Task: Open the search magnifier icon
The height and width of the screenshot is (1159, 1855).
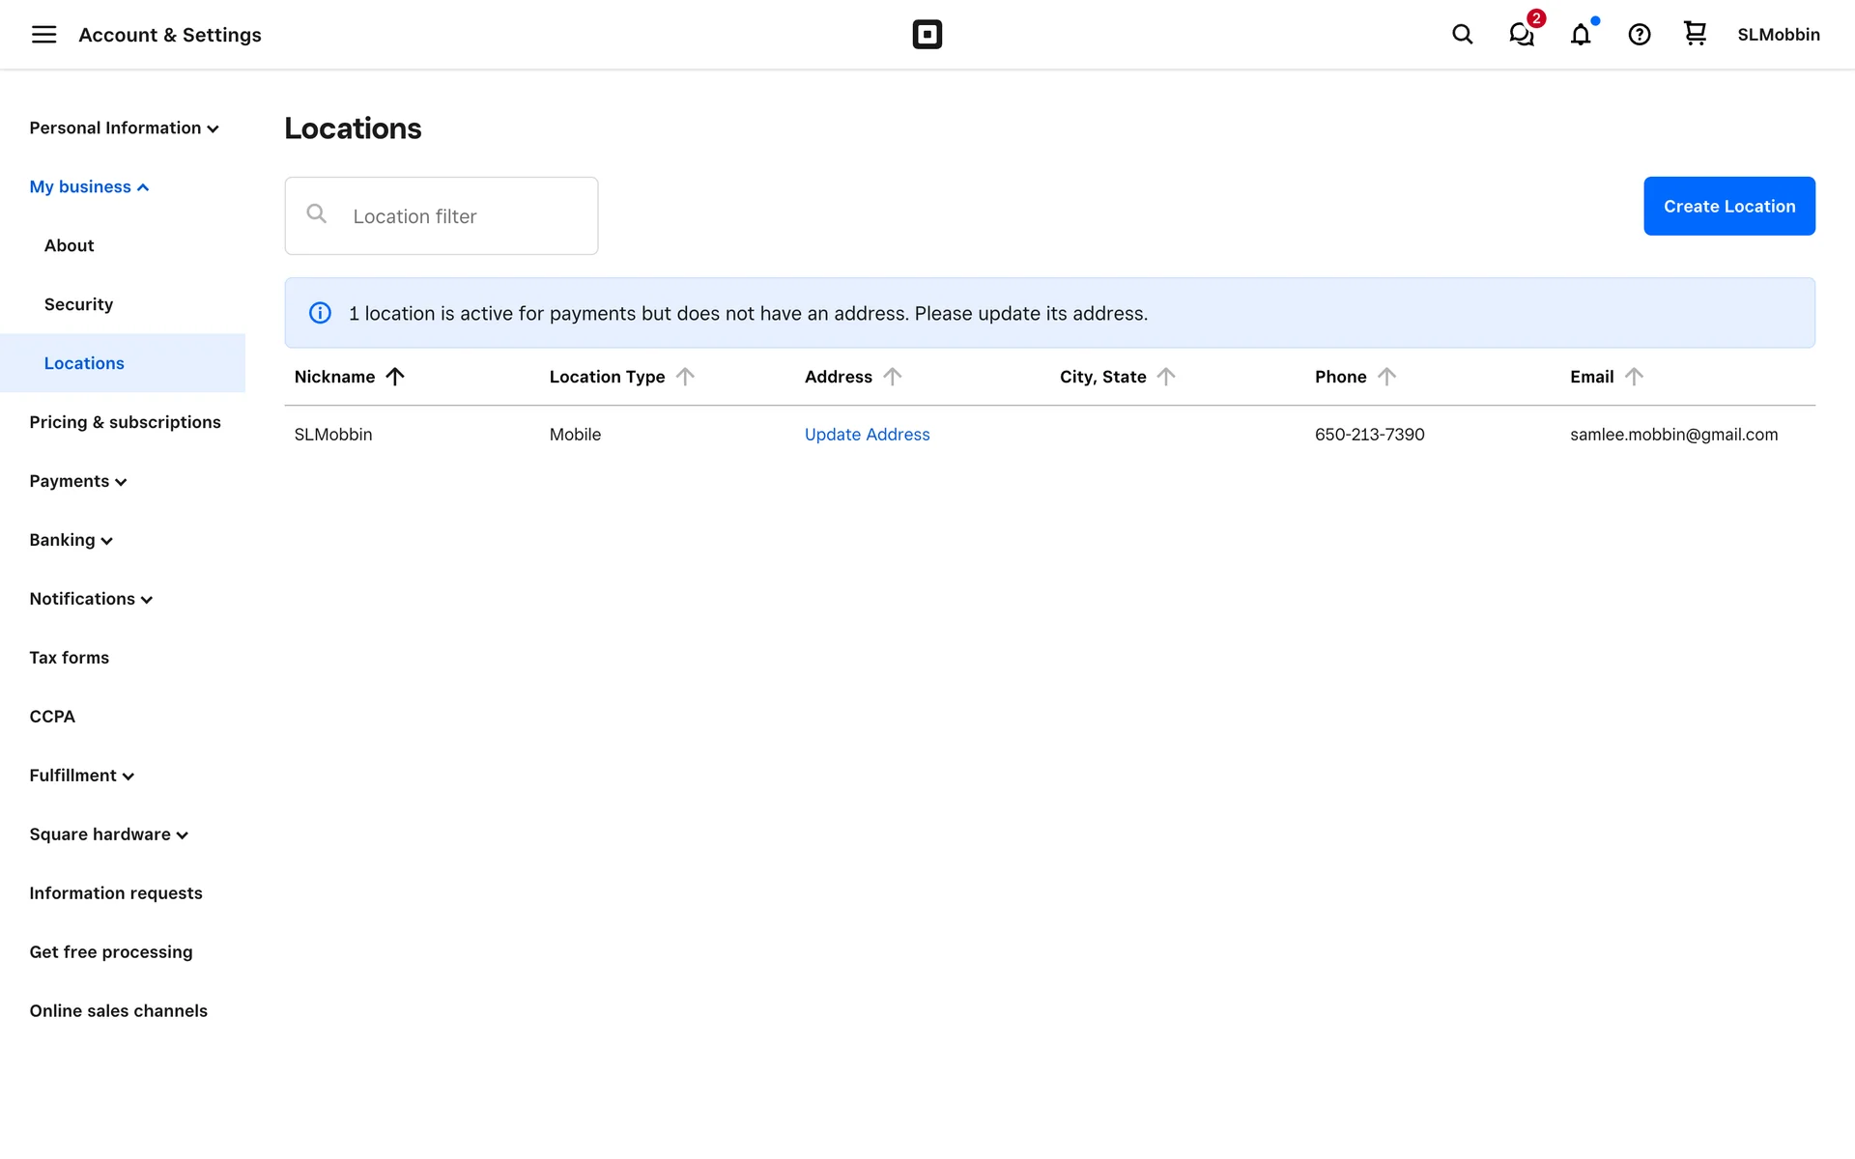Action: pos(1462,35)
